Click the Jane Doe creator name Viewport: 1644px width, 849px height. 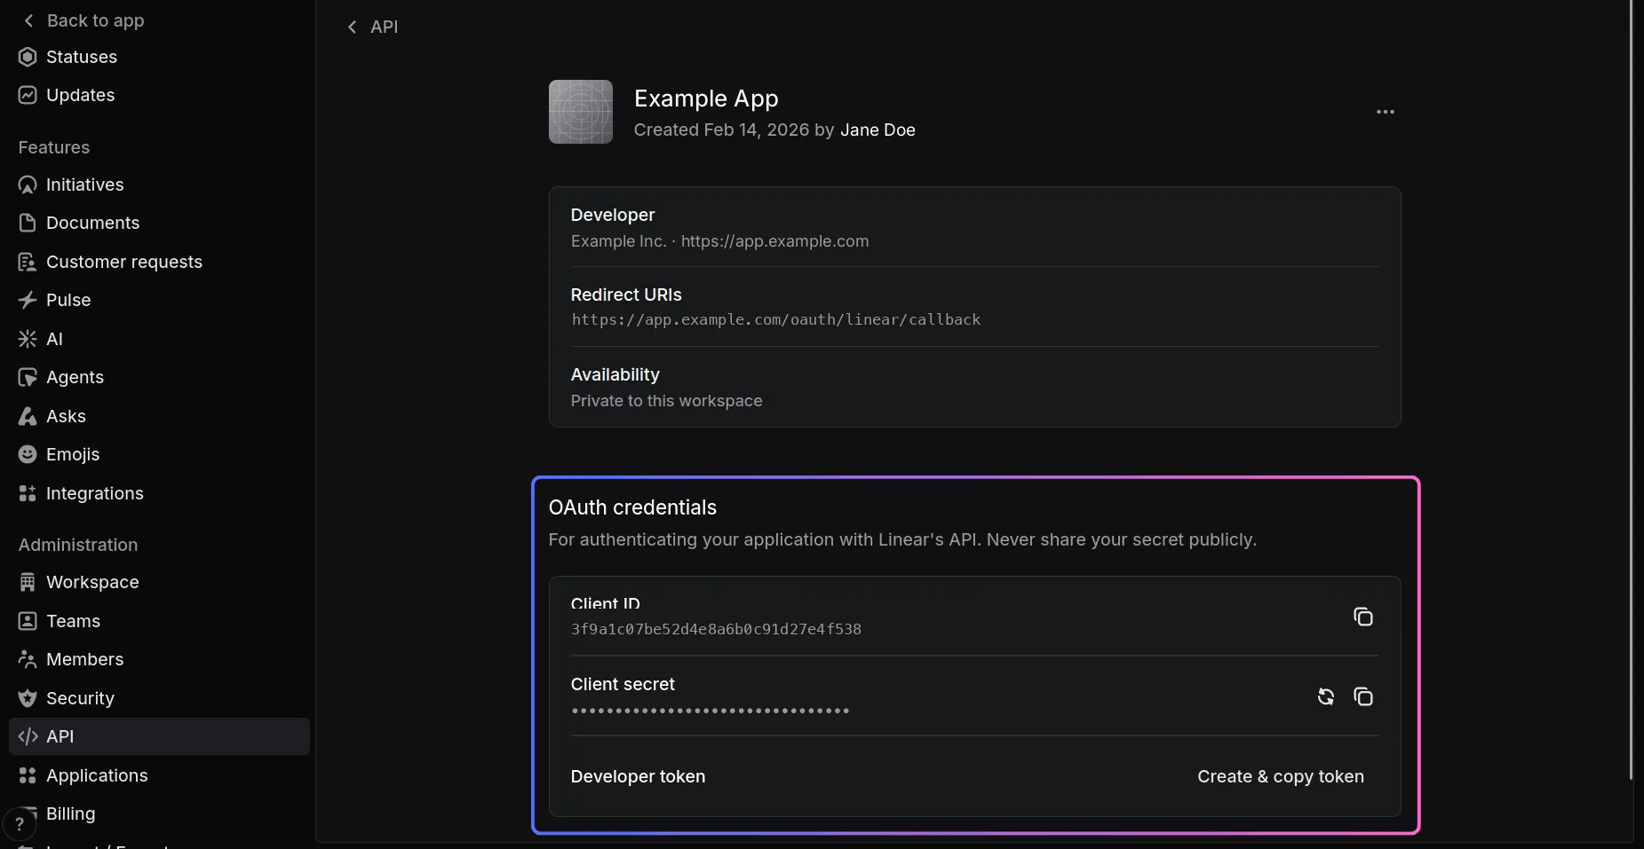[x=878, y=130]
